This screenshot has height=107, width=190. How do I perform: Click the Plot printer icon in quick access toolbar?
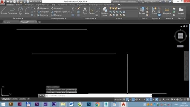28,1
